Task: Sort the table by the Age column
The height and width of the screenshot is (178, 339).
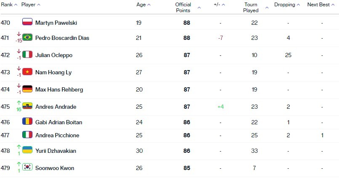Action: (x=143, y=5)
